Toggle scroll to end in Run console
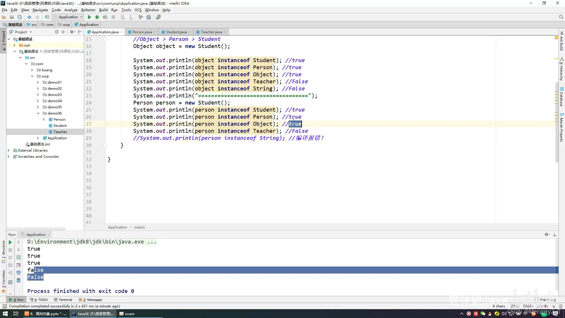The height and width of the screenshot is (318, 565). pos(19,265)
